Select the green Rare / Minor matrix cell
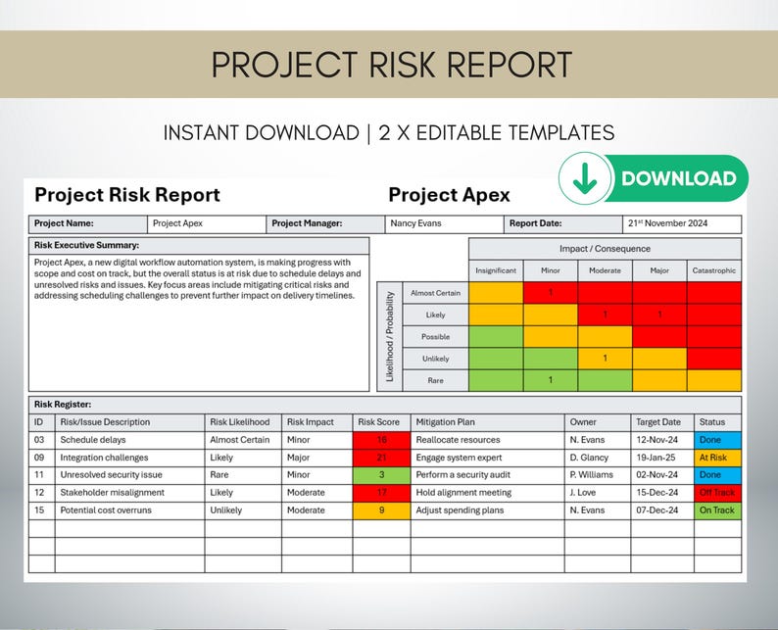This screenshot has height=630, width=778. pyautogui.click(x=551, y=380)
